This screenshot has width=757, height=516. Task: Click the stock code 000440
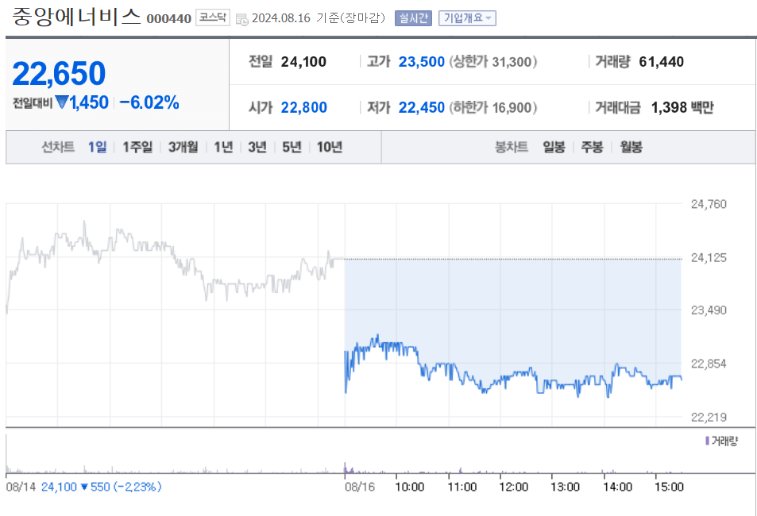[169, 19]
